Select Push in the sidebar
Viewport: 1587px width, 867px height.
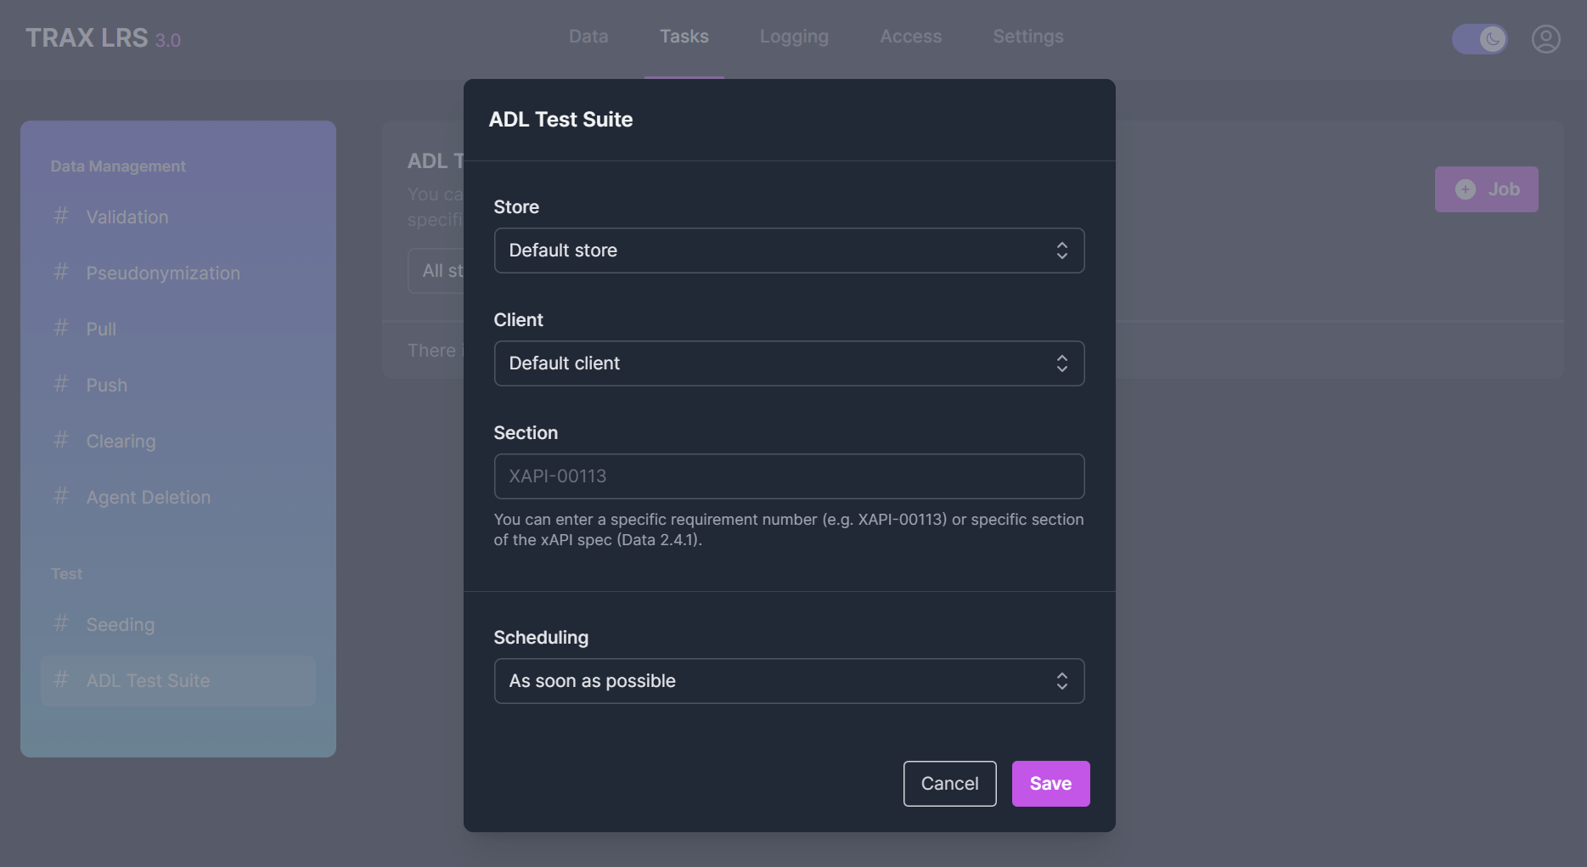point(107,386)
